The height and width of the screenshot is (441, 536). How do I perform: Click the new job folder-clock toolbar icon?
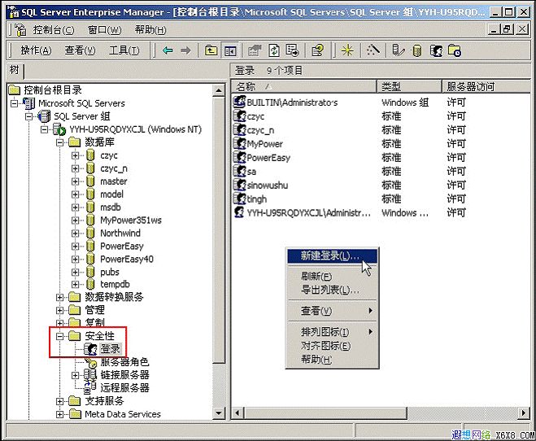[455, 51]
